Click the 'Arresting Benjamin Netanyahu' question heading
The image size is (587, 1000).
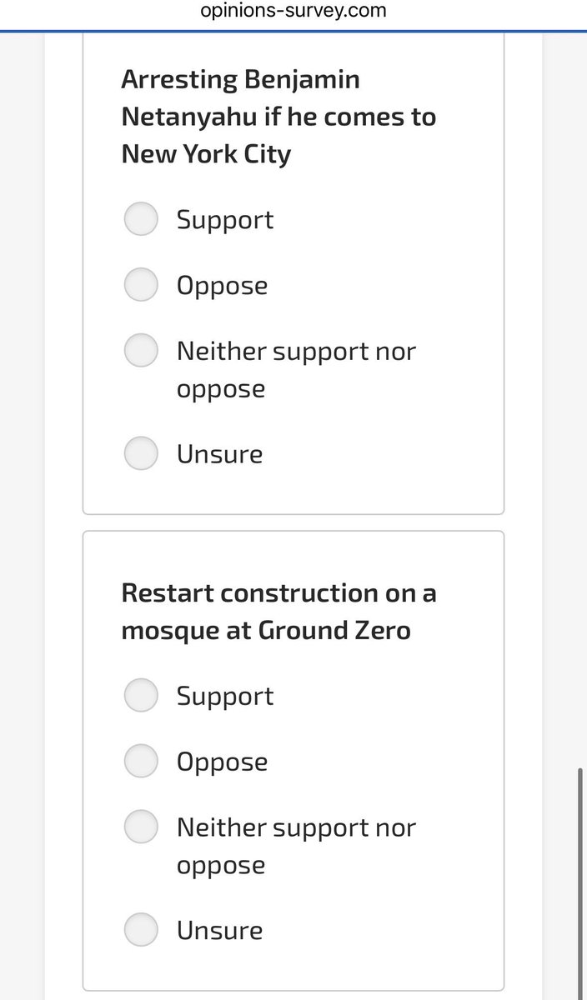coord(278,117)
